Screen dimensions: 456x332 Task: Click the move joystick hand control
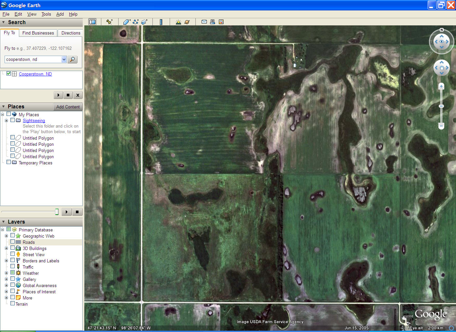coord(442,68)
